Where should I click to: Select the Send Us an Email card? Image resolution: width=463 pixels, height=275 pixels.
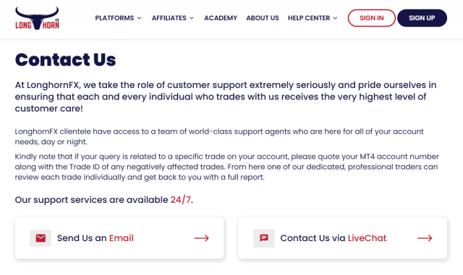119,238
